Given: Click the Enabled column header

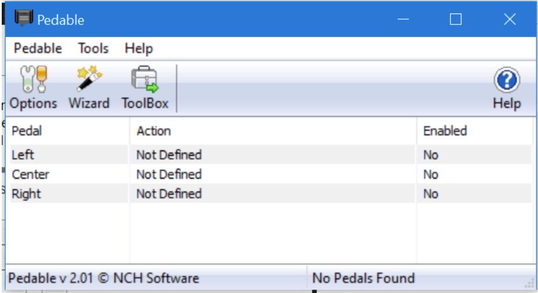Looking at the screenshot, I should click(x=445, y=131).
